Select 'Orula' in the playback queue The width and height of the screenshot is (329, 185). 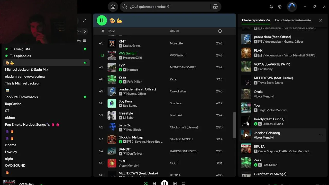coord(282,94)
